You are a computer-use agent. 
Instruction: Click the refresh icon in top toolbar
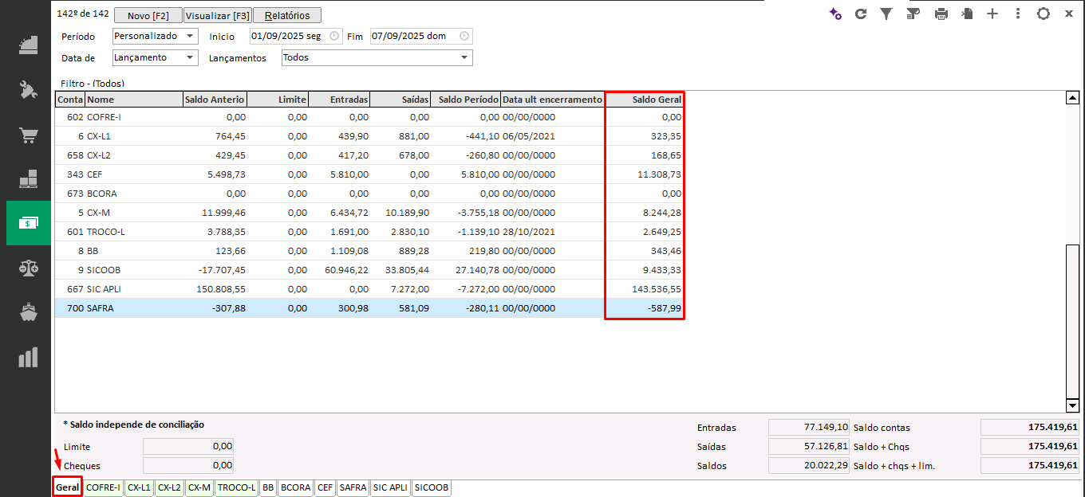[860, 14]
